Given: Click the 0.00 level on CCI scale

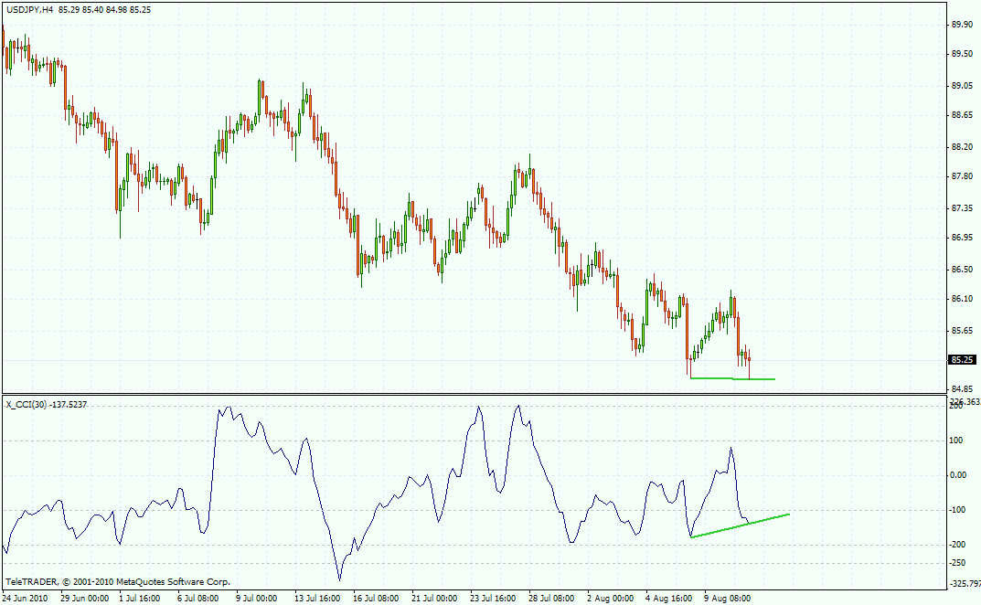Looking at the screenshot, I should pos(960,475).
